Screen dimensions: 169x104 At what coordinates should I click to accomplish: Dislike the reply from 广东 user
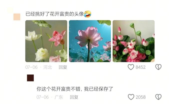pyautogui.click(x=158, y=97)
